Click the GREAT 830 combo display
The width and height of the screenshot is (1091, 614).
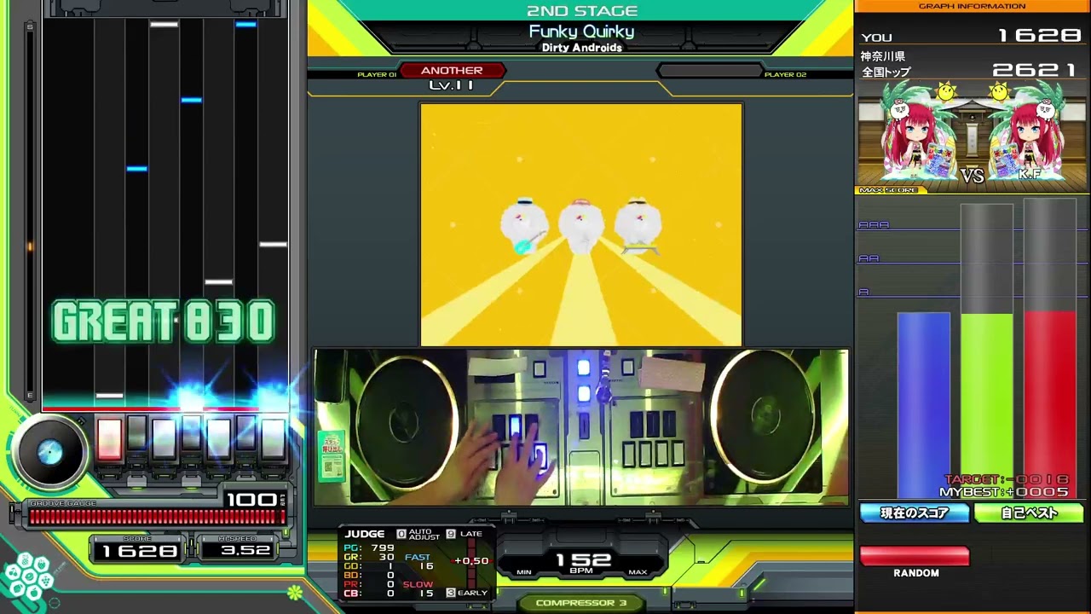164,322
